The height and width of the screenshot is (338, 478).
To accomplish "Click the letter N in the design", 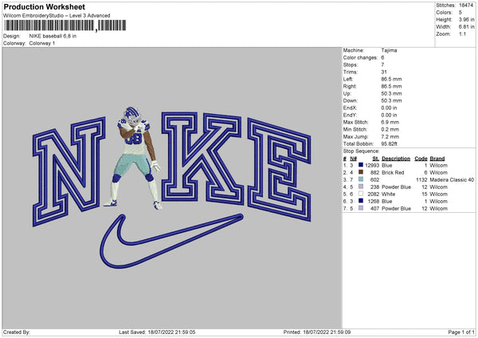I will pos(69,171).
